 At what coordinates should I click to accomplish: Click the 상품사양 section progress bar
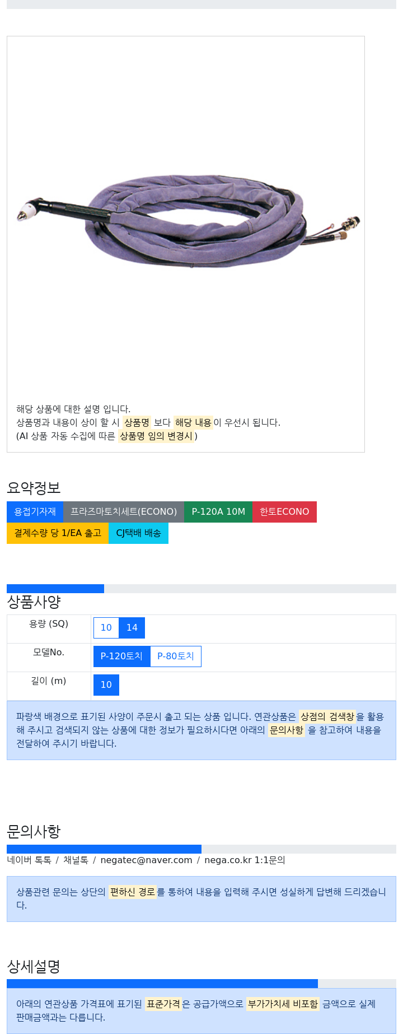point(201,589)
